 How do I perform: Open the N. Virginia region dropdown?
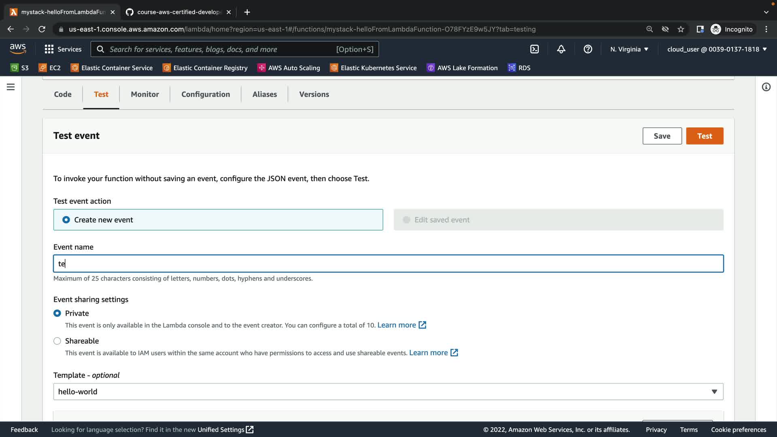pos(629,49)
